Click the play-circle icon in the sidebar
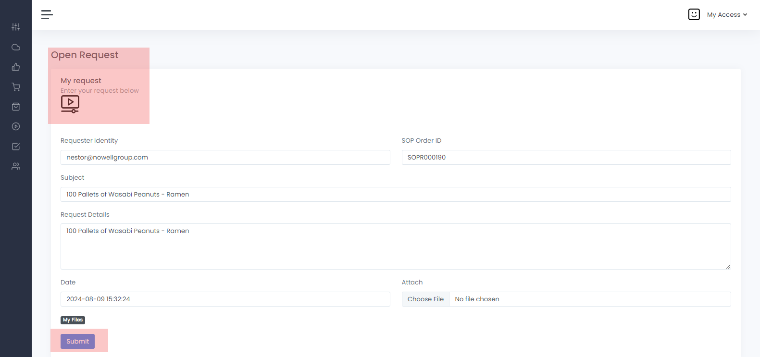760x357 pixels. tap(16, 126)
